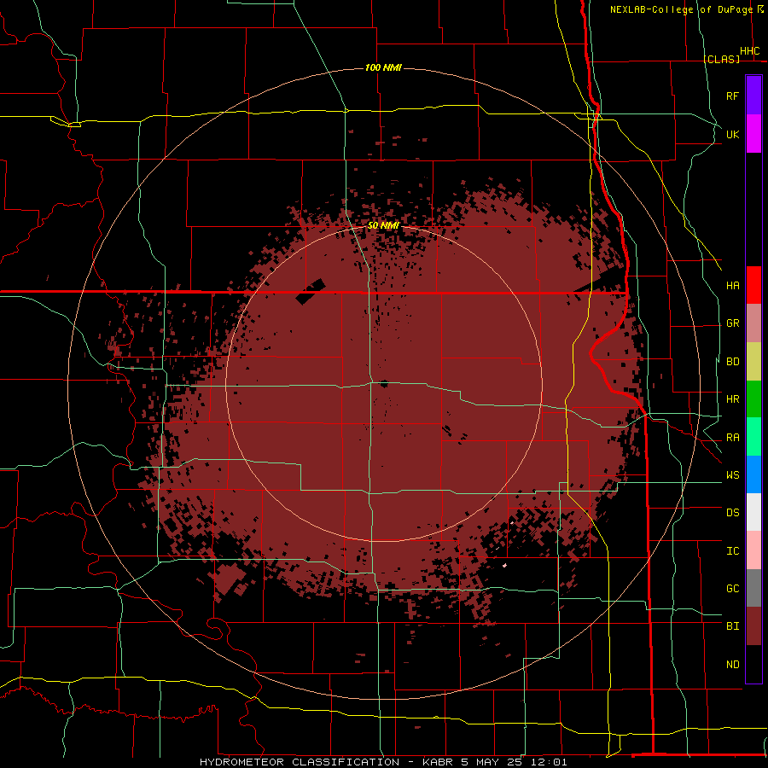768x768 pixels.
Task: Select the light pink IC legend swatch
Action: pyautogui.click(x=753, y=550)
